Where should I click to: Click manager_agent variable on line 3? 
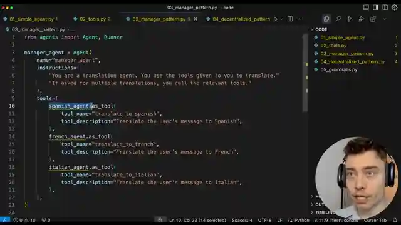(x=44, y=52)
